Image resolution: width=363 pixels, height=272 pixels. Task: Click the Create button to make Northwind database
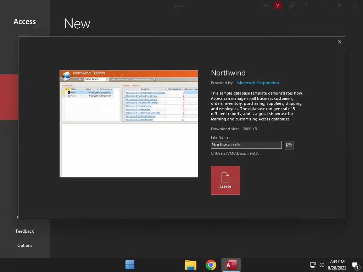pyautogui.click(x=225, y=180)
